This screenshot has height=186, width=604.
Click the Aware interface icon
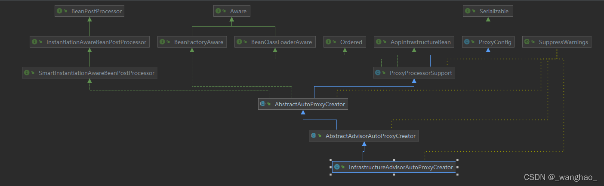coord(219,11)
